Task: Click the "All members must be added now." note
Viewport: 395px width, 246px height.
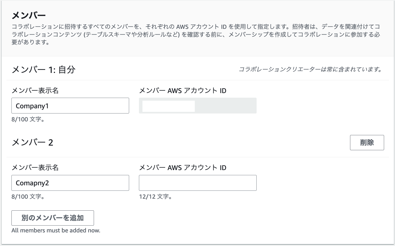Action: [56, 230]
